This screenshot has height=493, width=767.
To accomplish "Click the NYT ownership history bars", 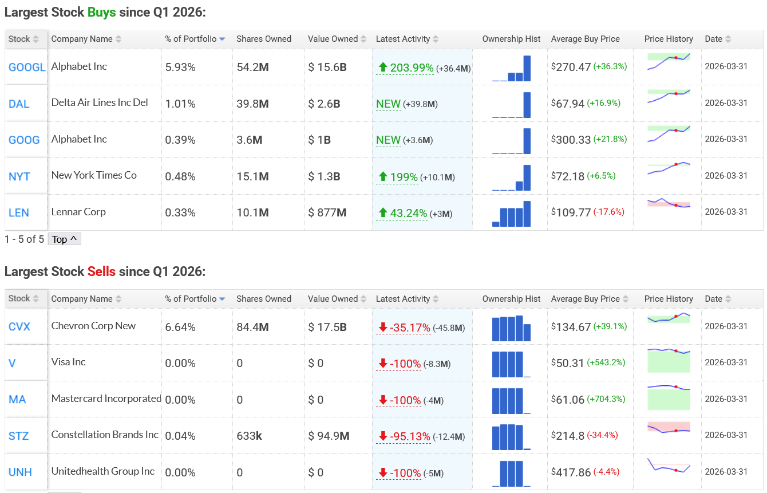I will 512,178.
